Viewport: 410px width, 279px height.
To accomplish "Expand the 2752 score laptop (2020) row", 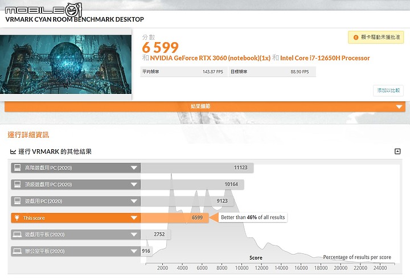I will tap(76, 235).
